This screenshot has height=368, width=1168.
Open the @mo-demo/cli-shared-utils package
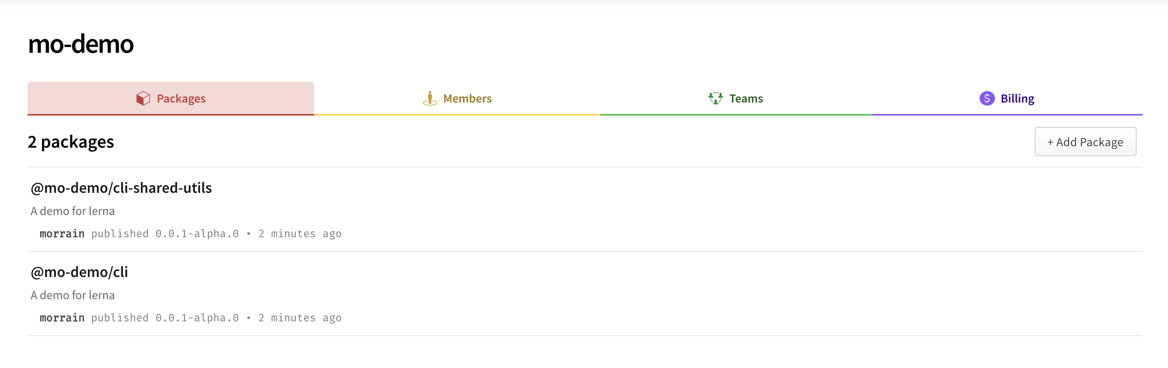click(x=121, y=188)
